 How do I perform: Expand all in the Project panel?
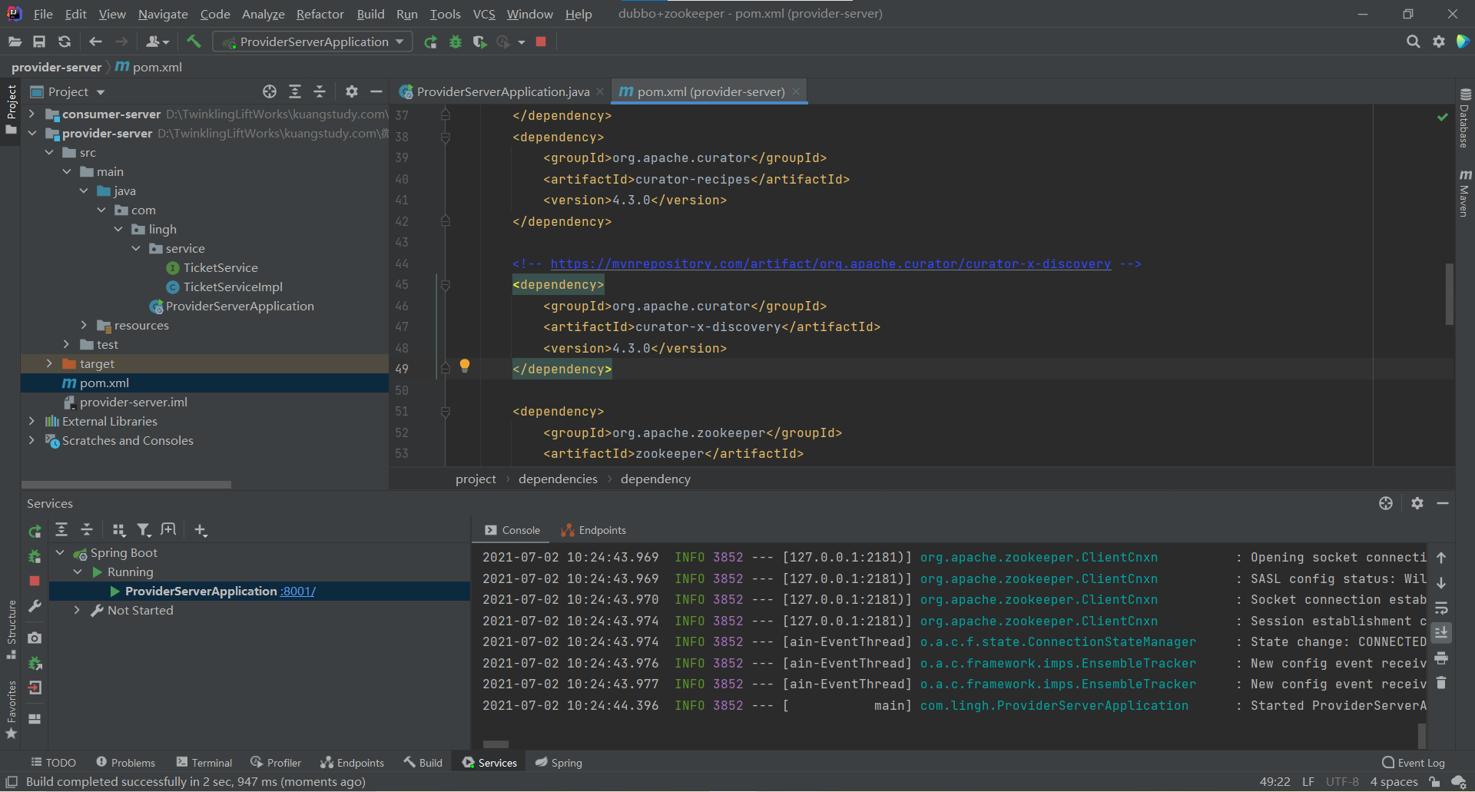295,91
